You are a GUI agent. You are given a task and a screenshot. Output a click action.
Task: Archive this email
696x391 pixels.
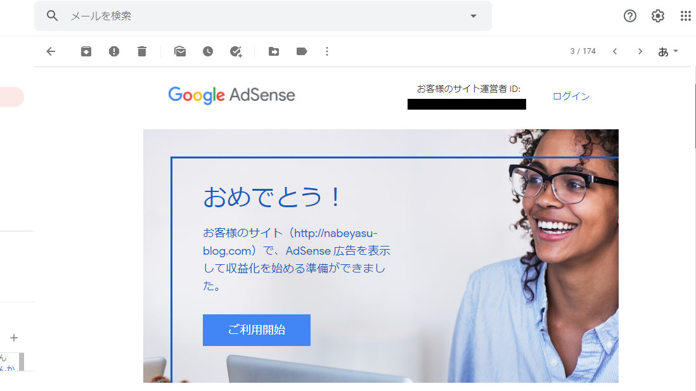86,51
